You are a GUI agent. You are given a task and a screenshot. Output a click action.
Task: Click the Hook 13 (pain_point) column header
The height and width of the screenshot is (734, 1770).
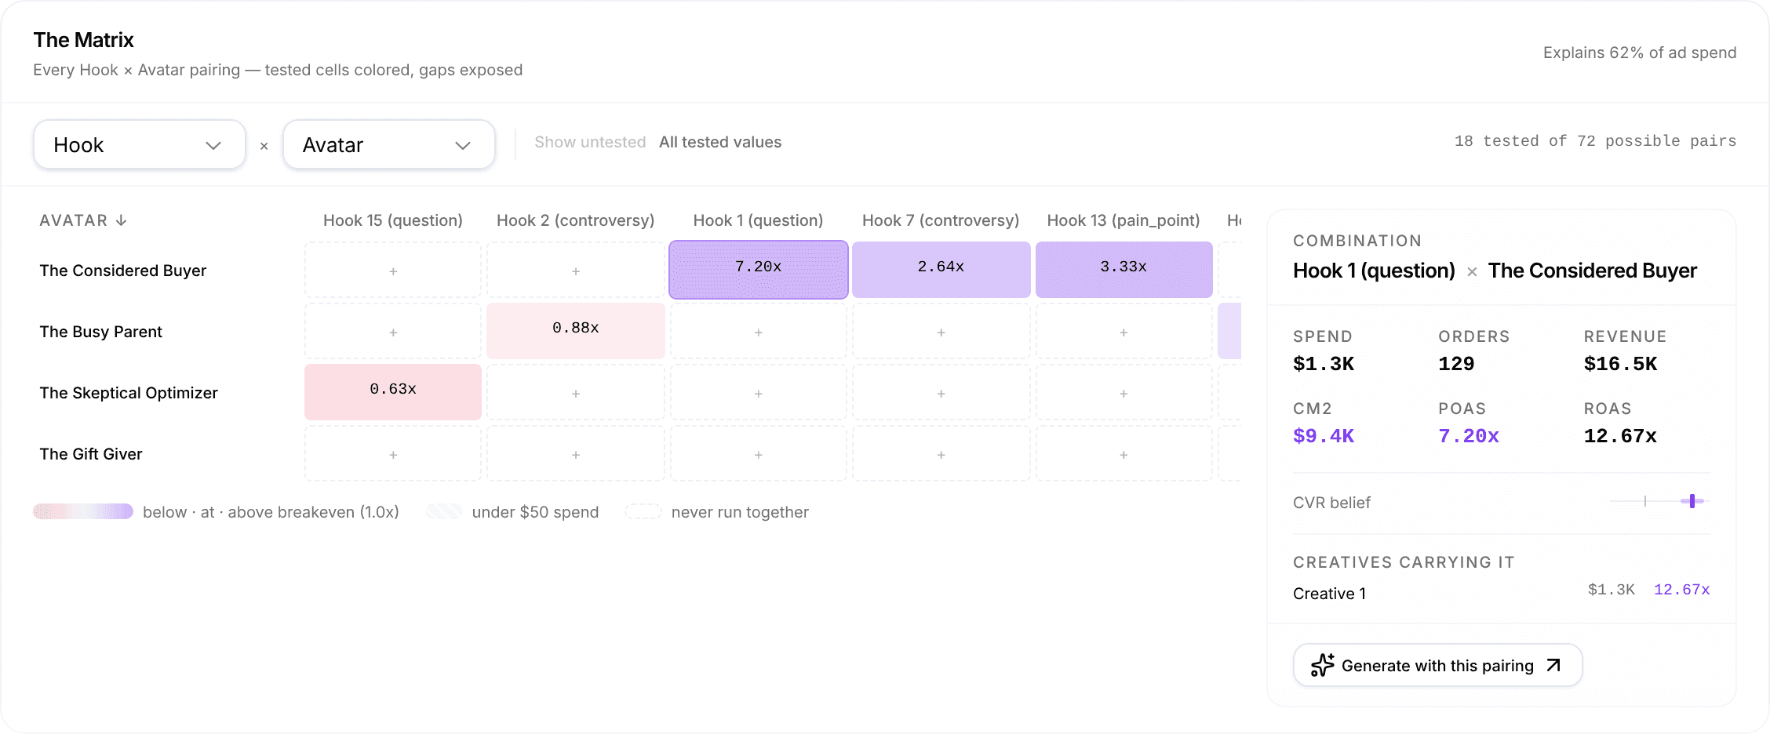1124,220
